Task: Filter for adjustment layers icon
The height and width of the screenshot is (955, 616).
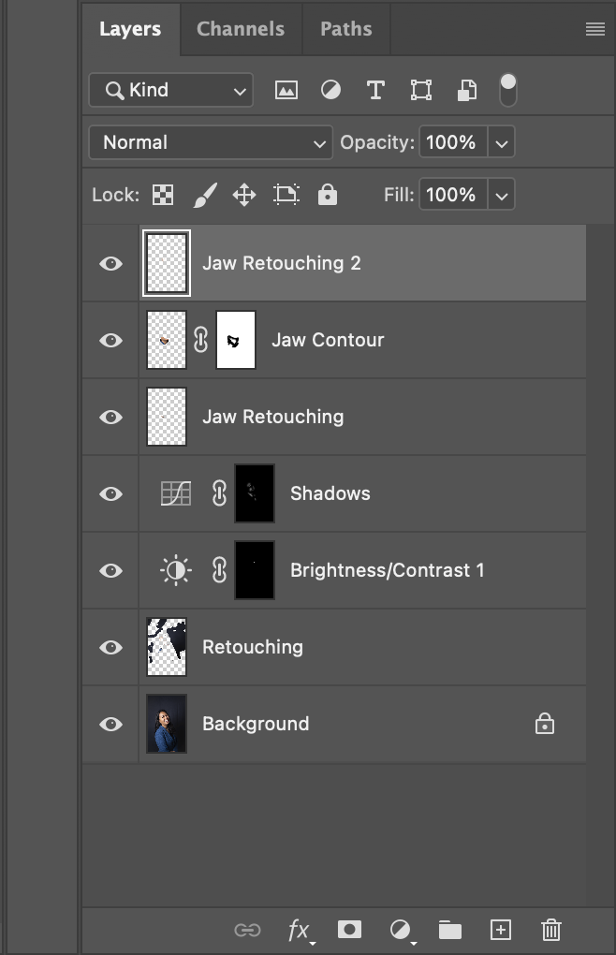Action: tap(330, 90)
